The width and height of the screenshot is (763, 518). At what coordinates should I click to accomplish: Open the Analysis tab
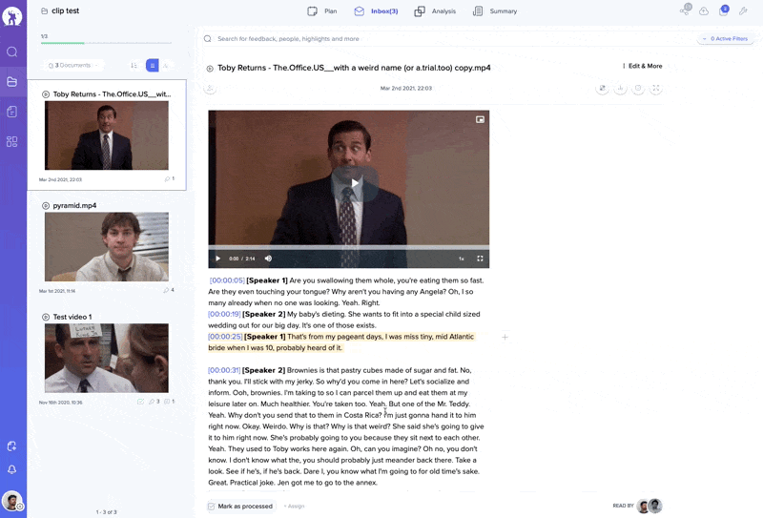[x=435, y=11]
